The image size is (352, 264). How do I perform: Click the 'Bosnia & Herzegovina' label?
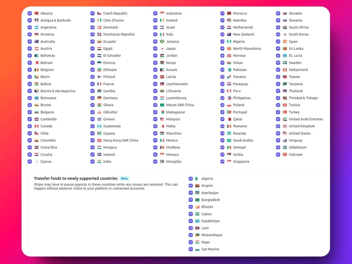(x=58, y=91)
